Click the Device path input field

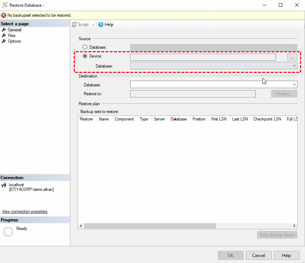point(203,57)
